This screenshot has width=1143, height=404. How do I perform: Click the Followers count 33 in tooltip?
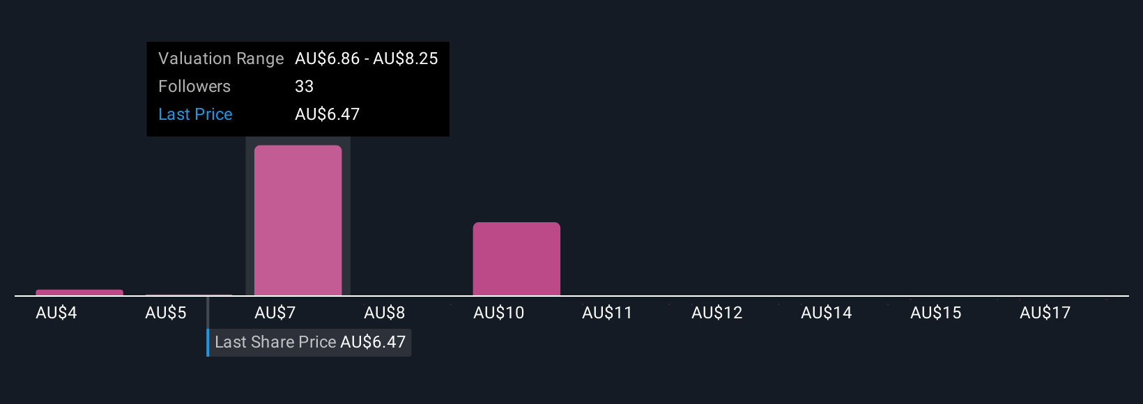305,86
